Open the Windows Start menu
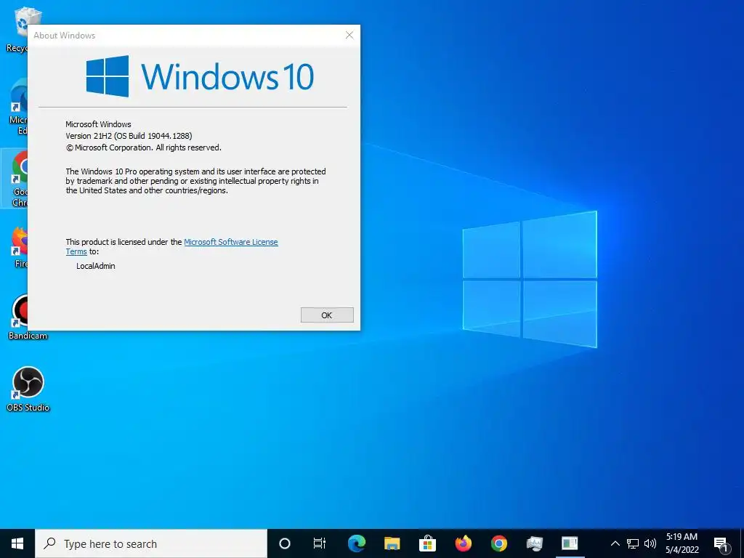Image resolution: width=744 pixels, height=558 pixels. [x=17, y=543]
